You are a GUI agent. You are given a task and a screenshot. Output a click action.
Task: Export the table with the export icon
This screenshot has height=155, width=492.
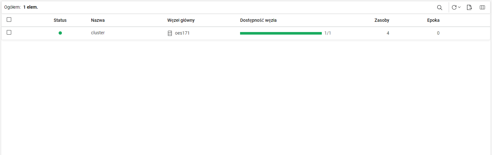click(x=469, y=7)
